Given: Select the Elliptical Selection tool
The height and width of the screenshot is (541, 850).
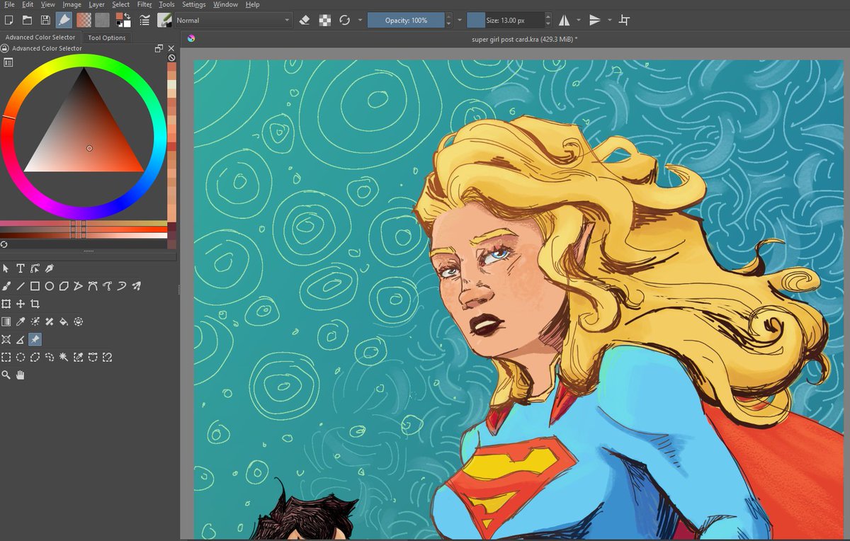Looking at the screenshot, I should 21,357.
